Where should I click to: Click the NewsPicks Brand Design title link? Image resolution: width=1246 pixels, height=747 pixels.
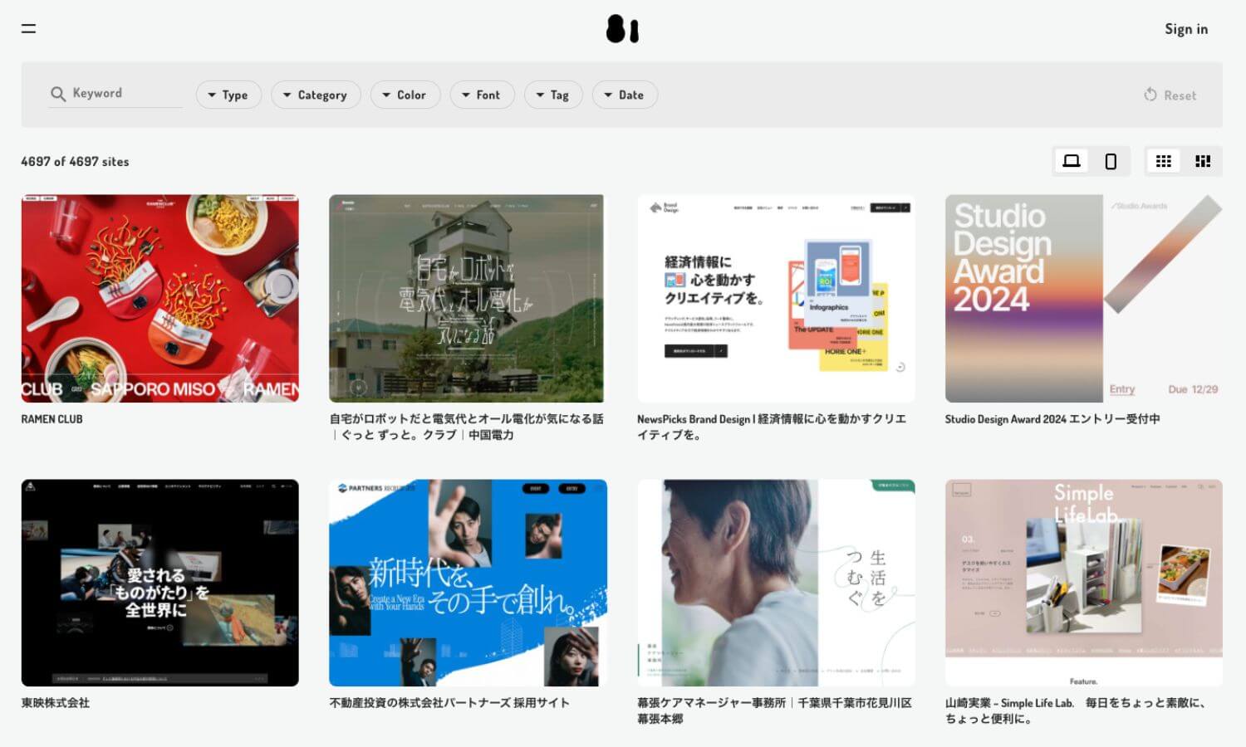click(x=772, y=427)
